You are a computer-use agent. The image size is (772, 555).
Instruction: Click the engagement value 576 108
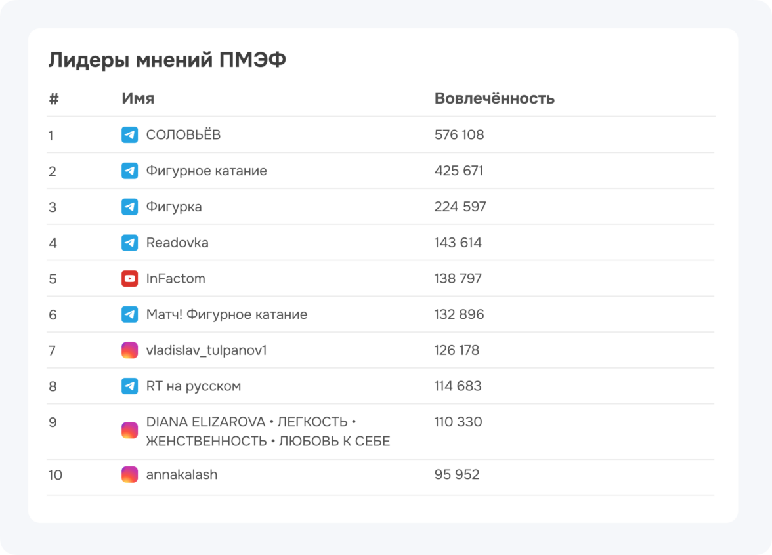(x=459, y=135)
